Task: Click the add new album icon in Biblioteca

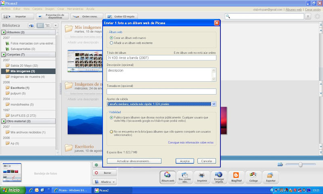Action: (x=31, y=25)
